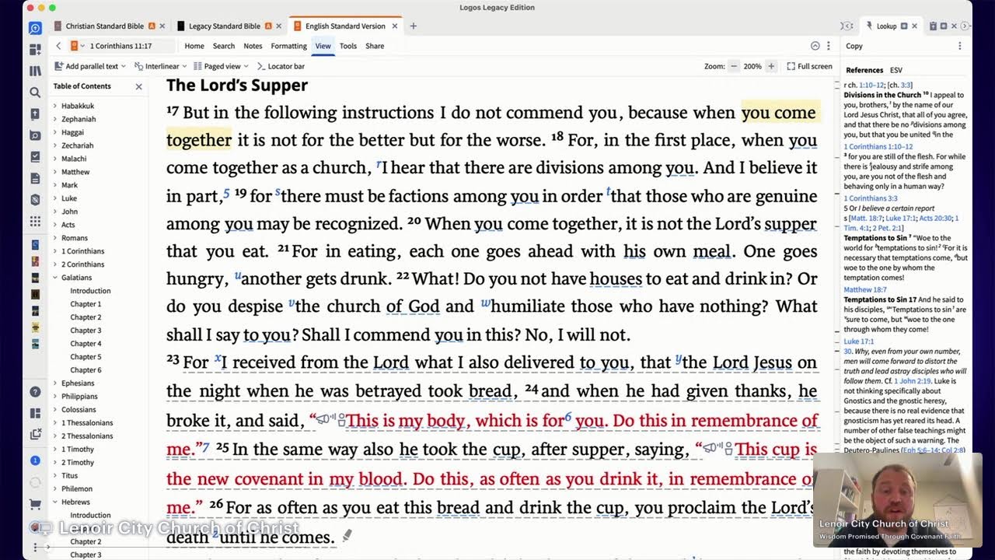This screenshot has height=560, width=995.
Task: Collapse the Galatians tree node
Action: [55, 278]
